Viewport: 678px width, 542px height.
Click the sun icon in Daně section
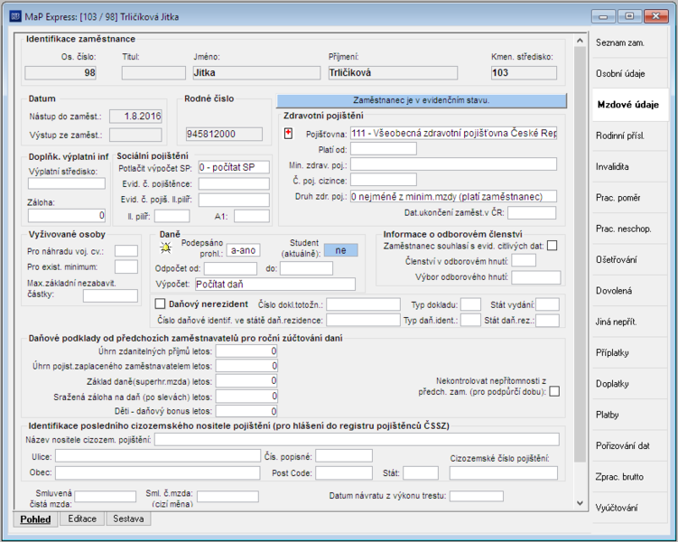pos(165,248)
